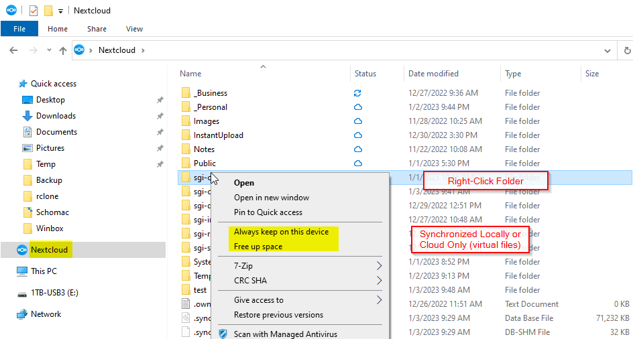Screen dimensions: 633x339
Task: Click the pin icon next to Pictures
Action: point(160,148)
